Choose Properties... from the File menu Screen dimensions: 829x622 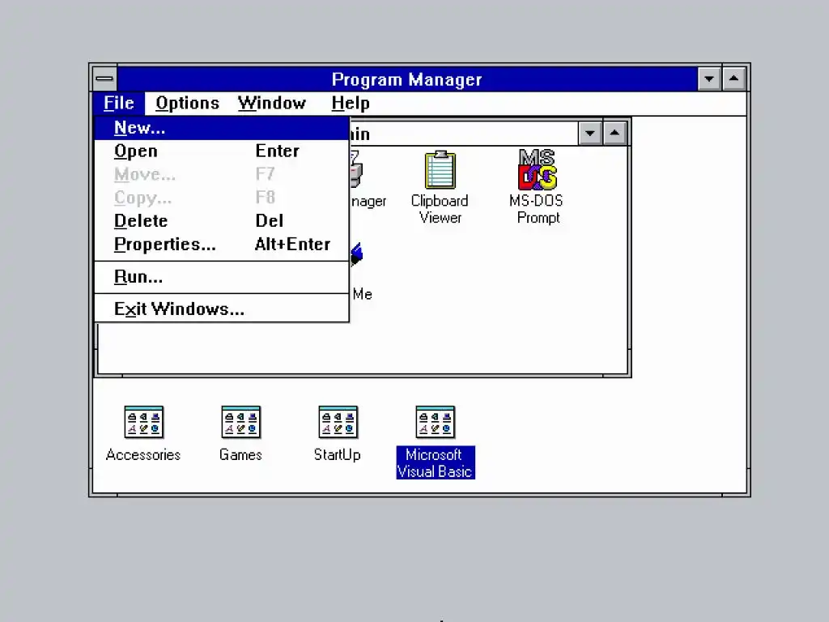(x=222, y=245)
